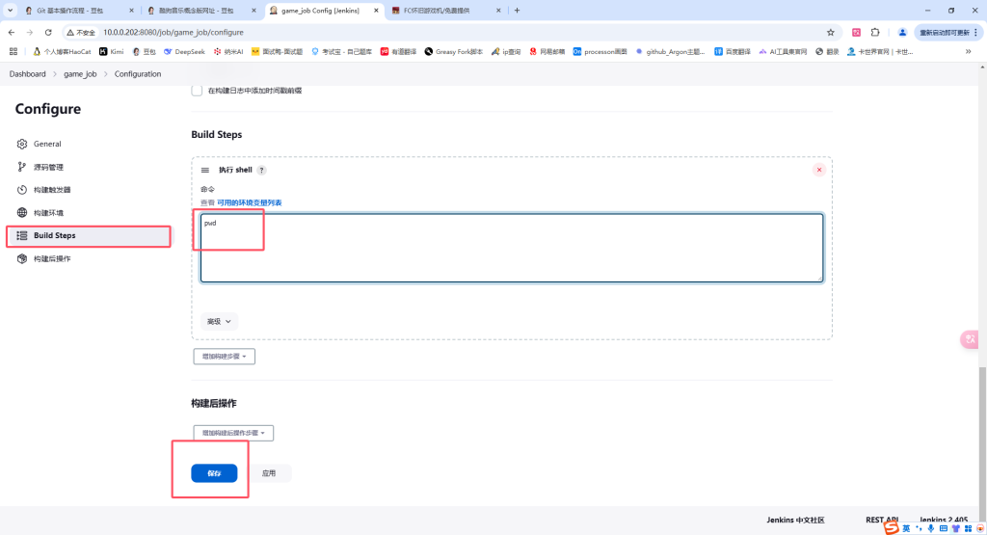This screenshot has width=987, height=535.
Task: Click the General gear icon in sidebar
Action: (x=22, y=144)
